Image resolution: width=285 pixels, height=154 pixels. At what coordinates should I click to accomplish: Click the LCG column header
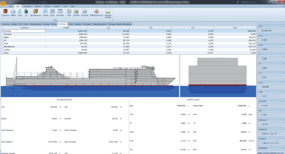(x=108, y=28)
